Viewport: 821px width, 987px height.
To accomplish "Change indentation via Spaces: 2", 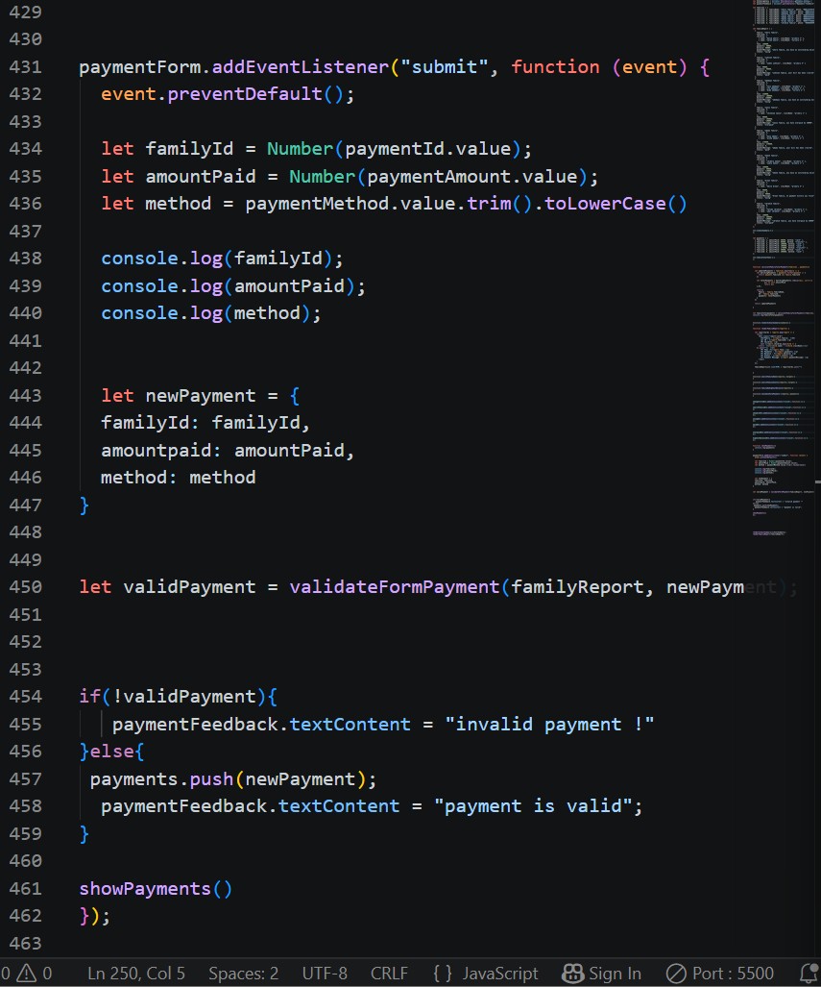I will coord(243,974).
